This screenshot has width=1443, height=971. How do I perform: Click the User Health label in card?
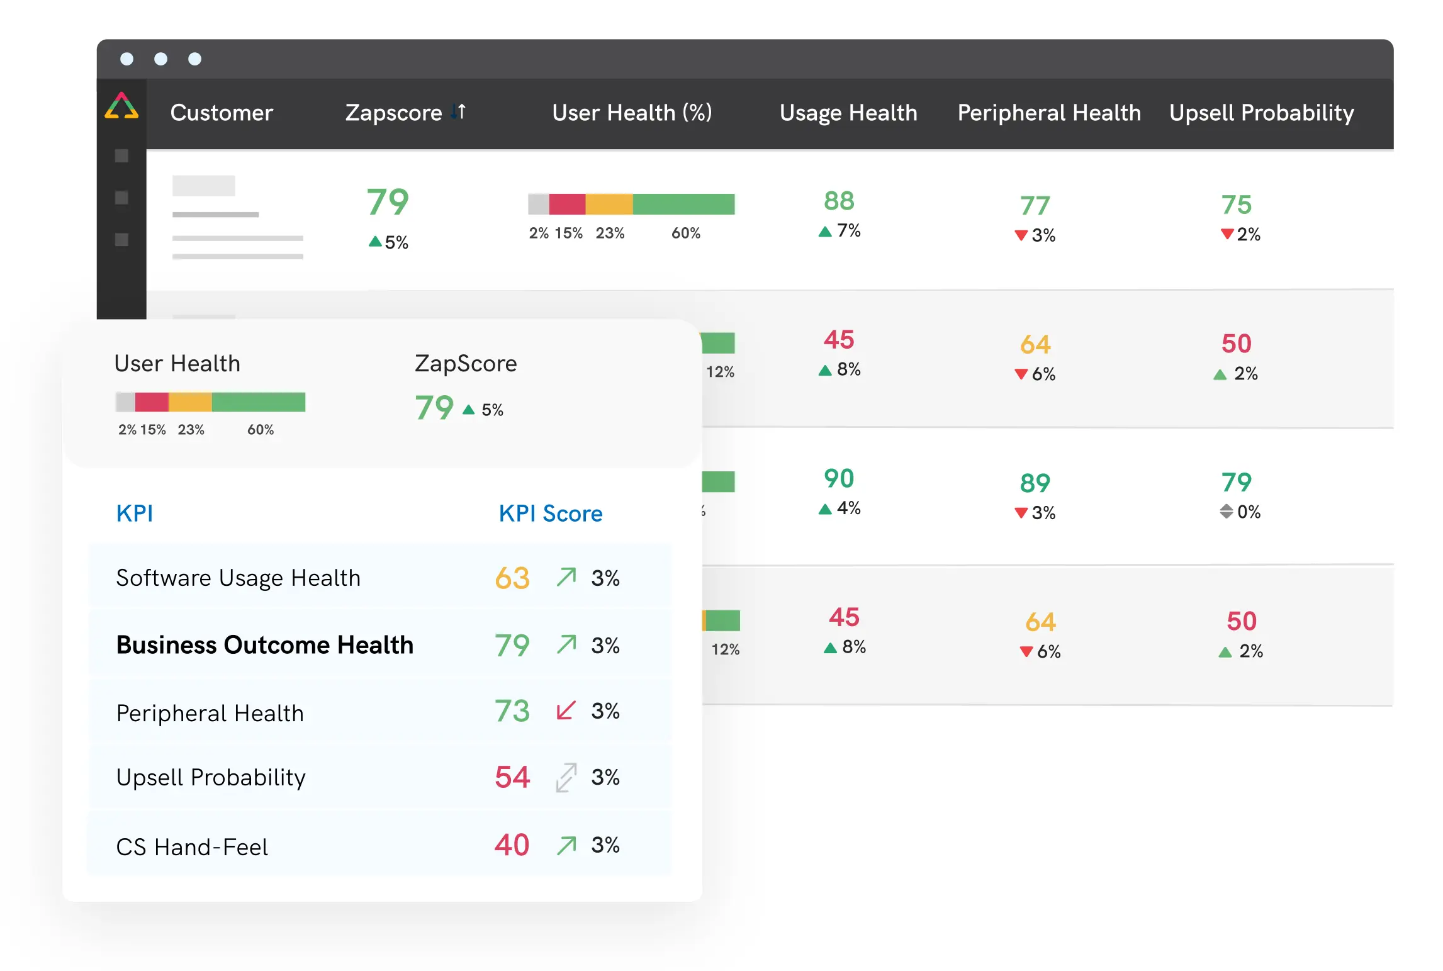(177, 363)
